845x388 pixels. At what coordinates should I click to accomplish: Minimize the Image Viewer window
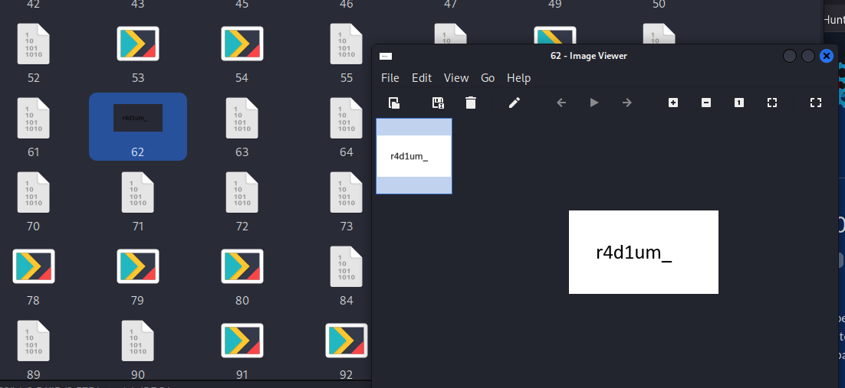pos(790,56)
